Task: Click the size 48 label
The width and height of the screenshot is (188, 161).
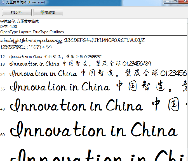Action: click(3, 109)
